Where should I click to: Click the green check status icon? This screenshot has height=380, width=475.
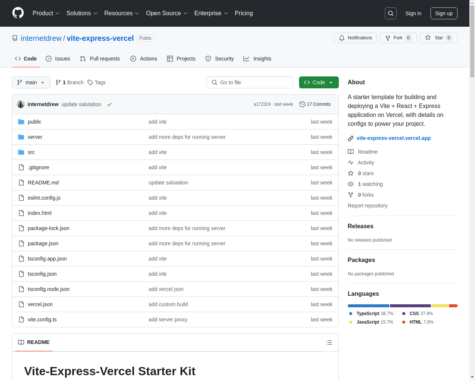(x=109, y=104)
